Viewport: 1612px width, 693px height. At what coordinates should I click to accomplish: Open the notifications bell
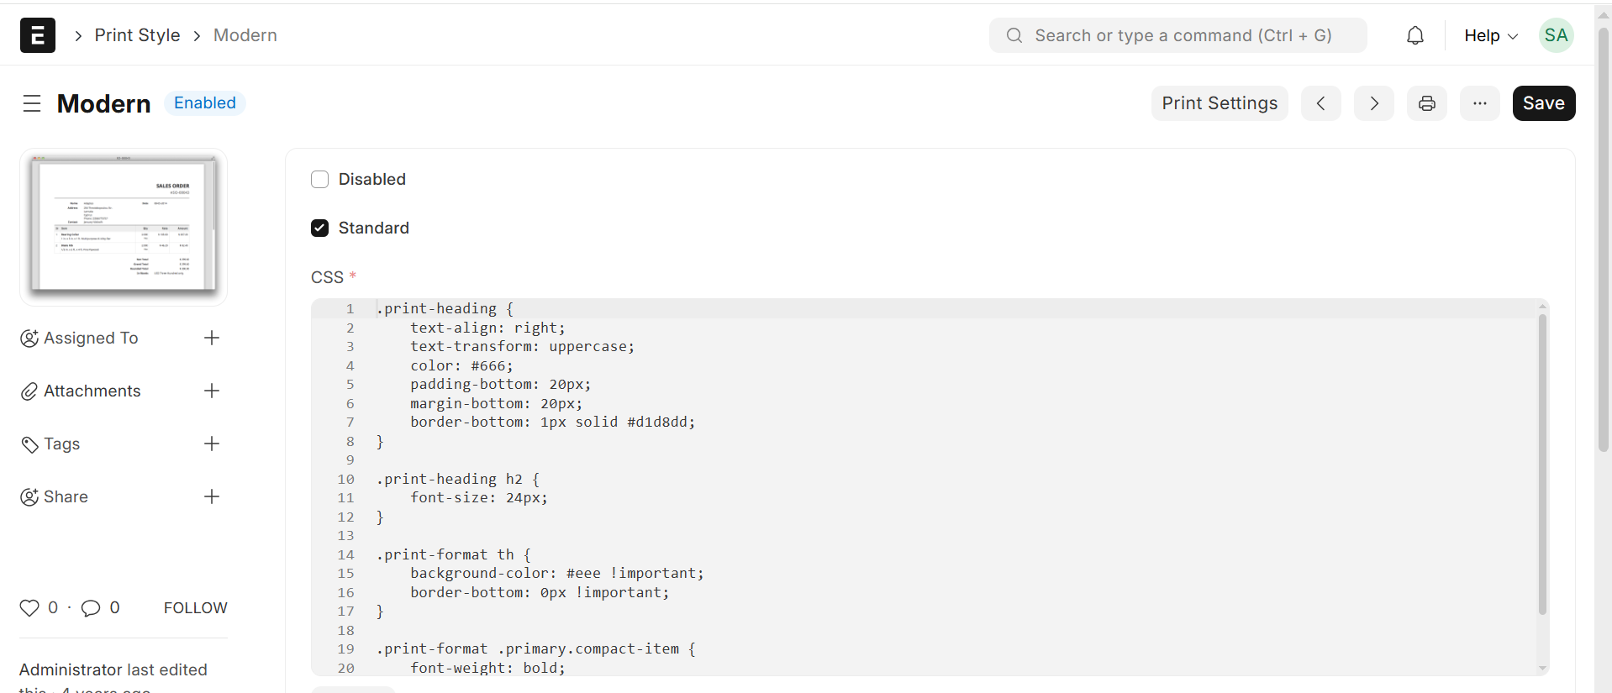point(1415,35)
